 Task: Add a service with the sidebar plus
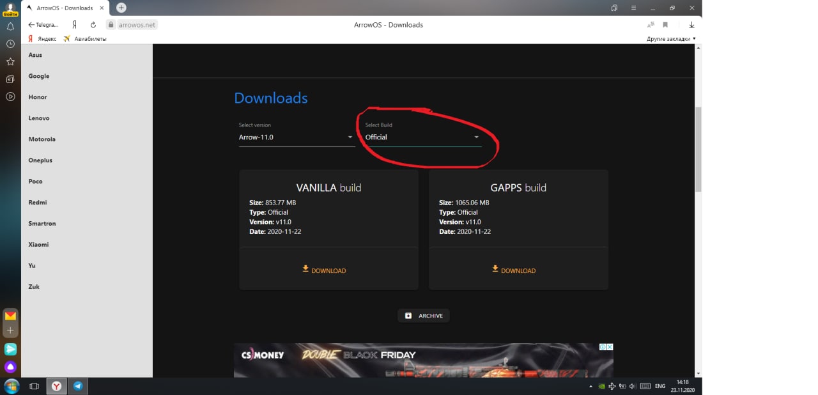pyautogui.click(x=10, y=330)
